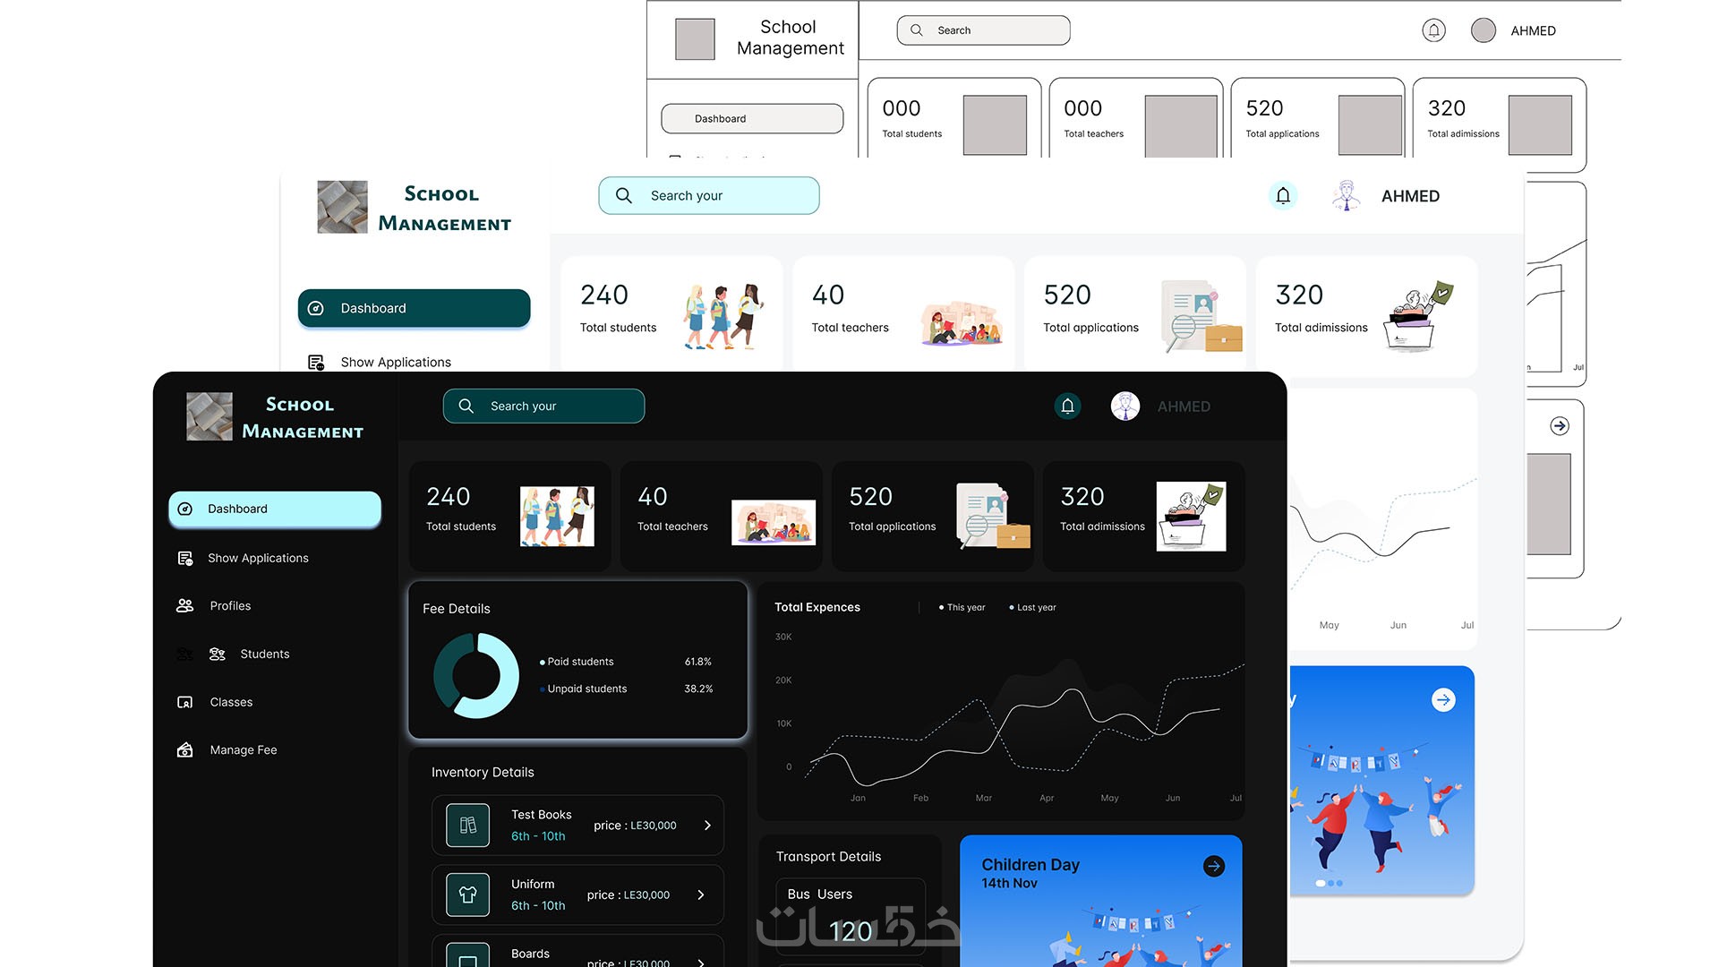Select Show Applications in dark sidebar

tap(258, 558)
